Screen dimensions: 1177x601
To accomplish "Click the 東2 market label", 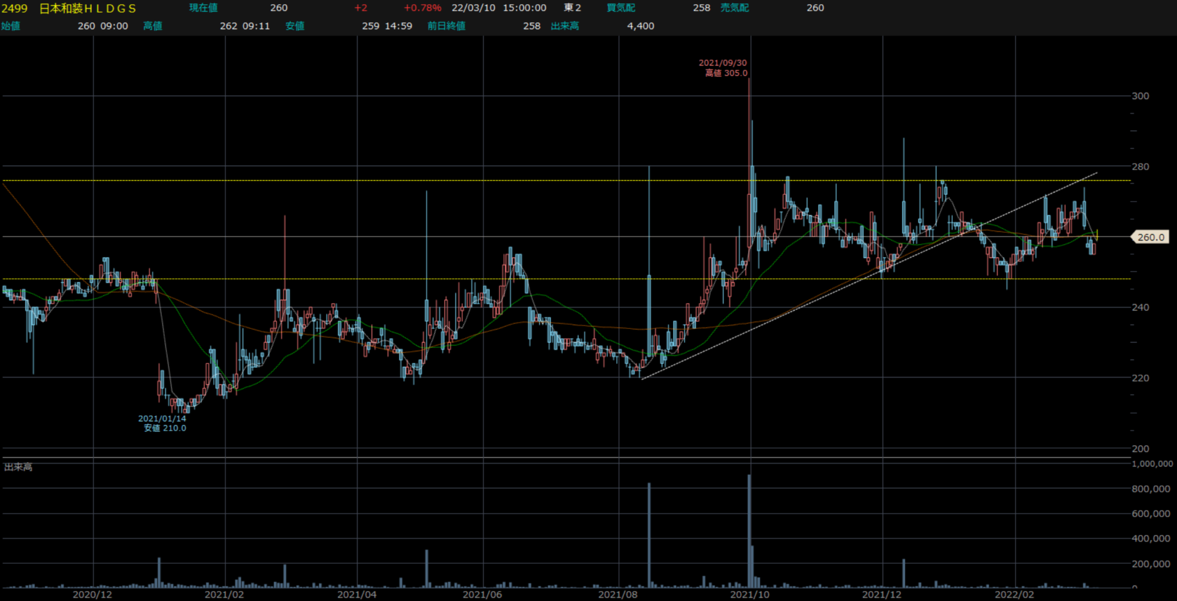I will (573, 8).
